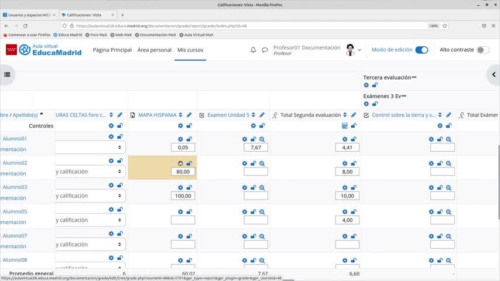
Task: Click gear for Alumno01 Total Segunda evaluación
Action: [x=345, y=139]
